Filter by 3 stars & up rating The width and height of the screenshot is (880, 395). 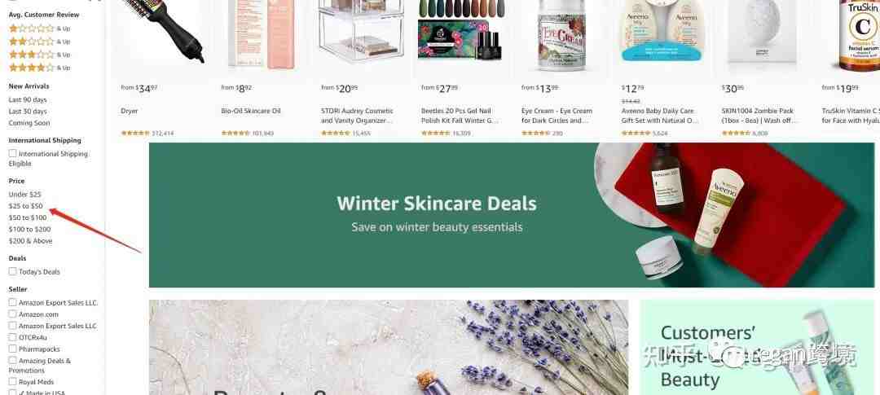click(39, 55)
